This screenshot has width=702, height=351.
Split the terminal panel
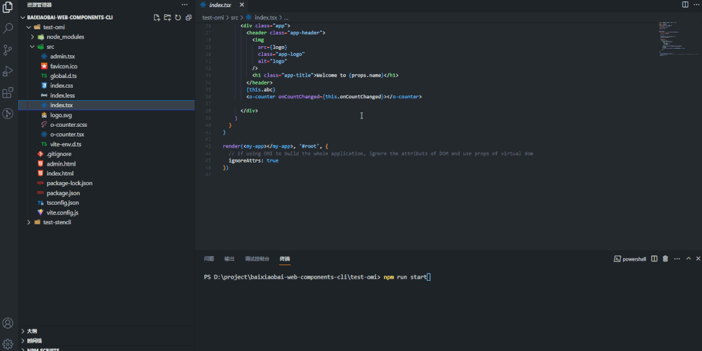point(655,259)
